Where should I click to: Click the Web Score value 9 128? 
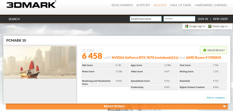pos(118,65)
